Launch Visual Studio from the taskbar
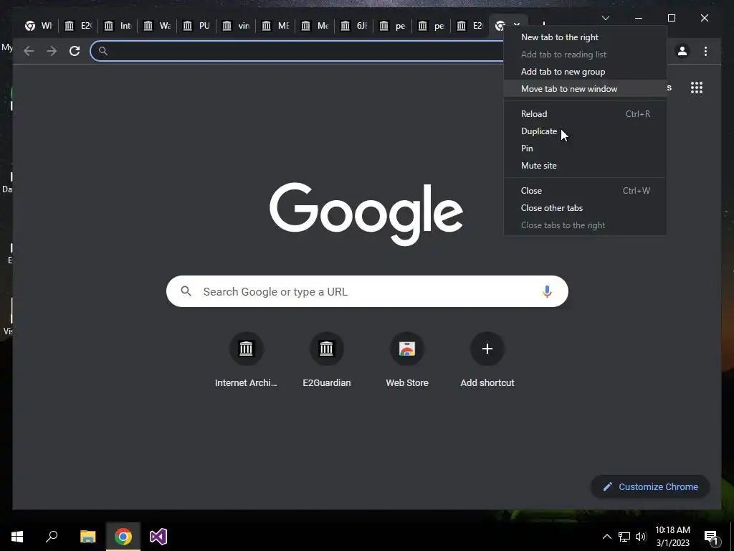 (x=158, y=537)
